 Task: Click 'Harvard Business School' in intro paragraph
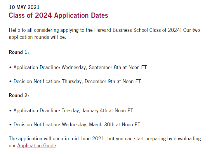pos(121,30)
